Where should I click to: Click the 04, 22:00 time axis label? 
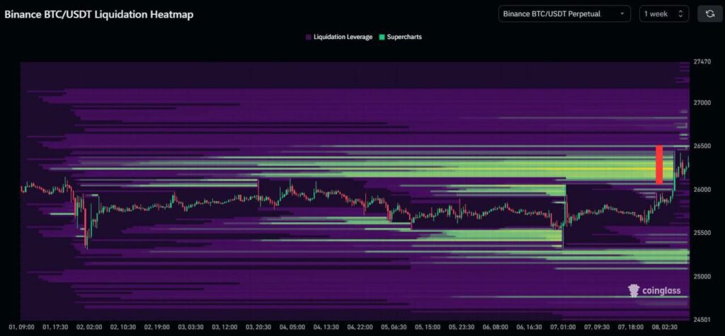[x=360, y=328]
